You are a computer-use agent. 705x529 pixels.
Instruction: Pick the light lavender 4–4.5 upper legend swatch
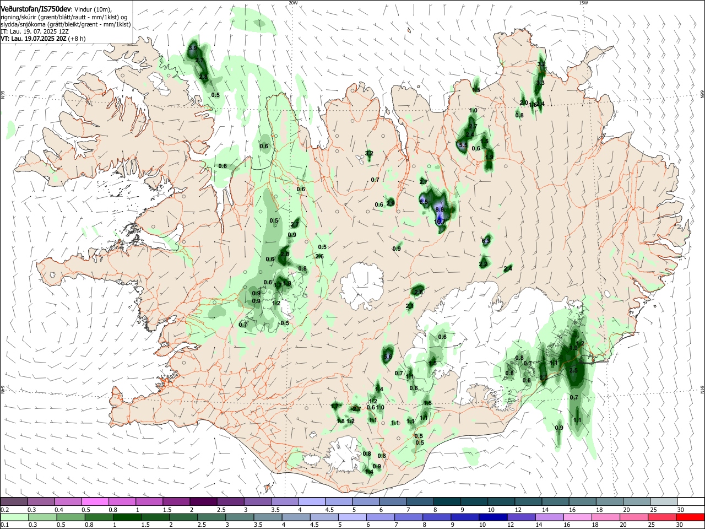311,502
